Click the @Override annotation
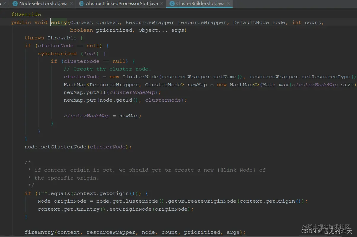Image resolution: width=357 pixels, height=237 pixels. point(26,15)
